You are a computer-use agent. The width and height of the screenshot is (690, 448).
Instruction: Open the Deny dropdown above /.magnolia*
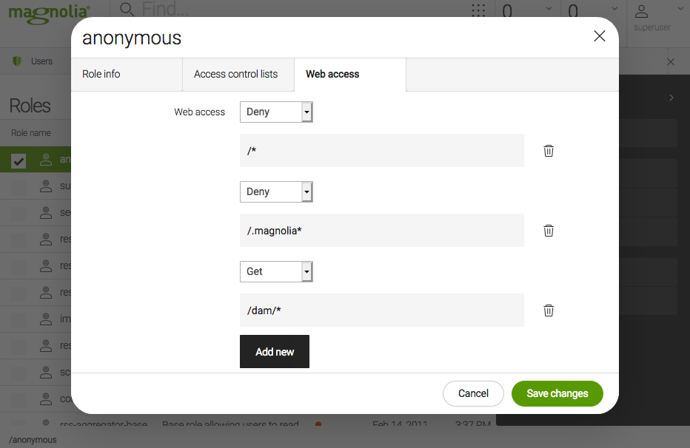pos(276,192)
